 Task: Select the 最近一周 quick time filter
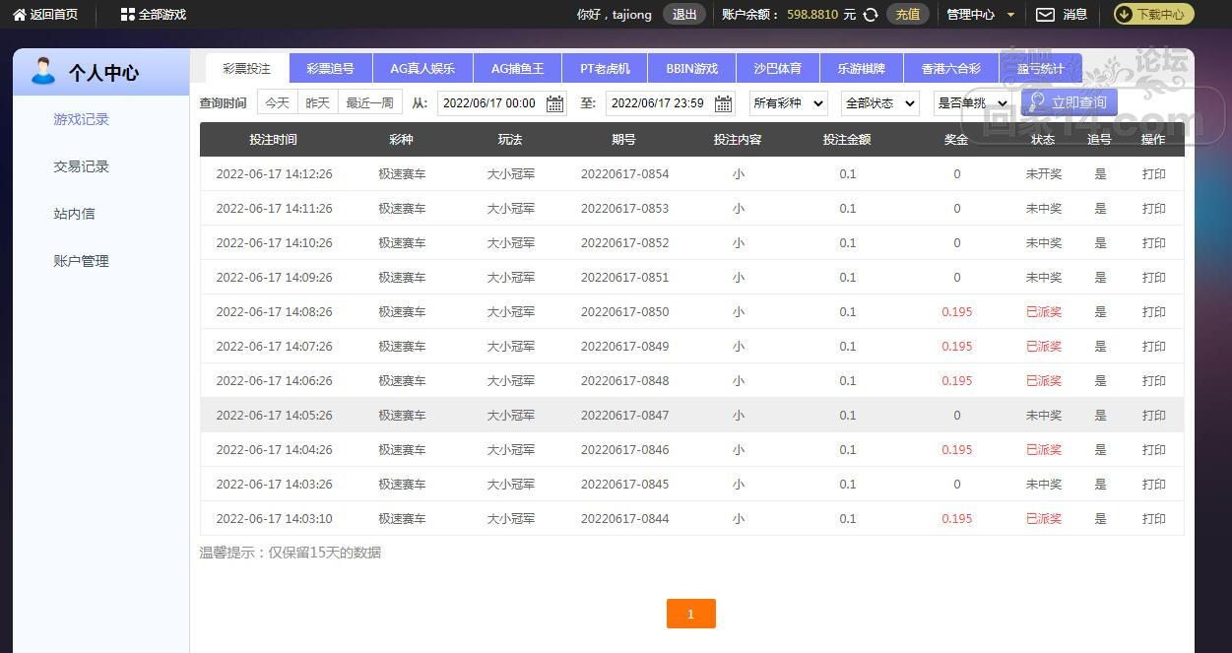[369, 103]
